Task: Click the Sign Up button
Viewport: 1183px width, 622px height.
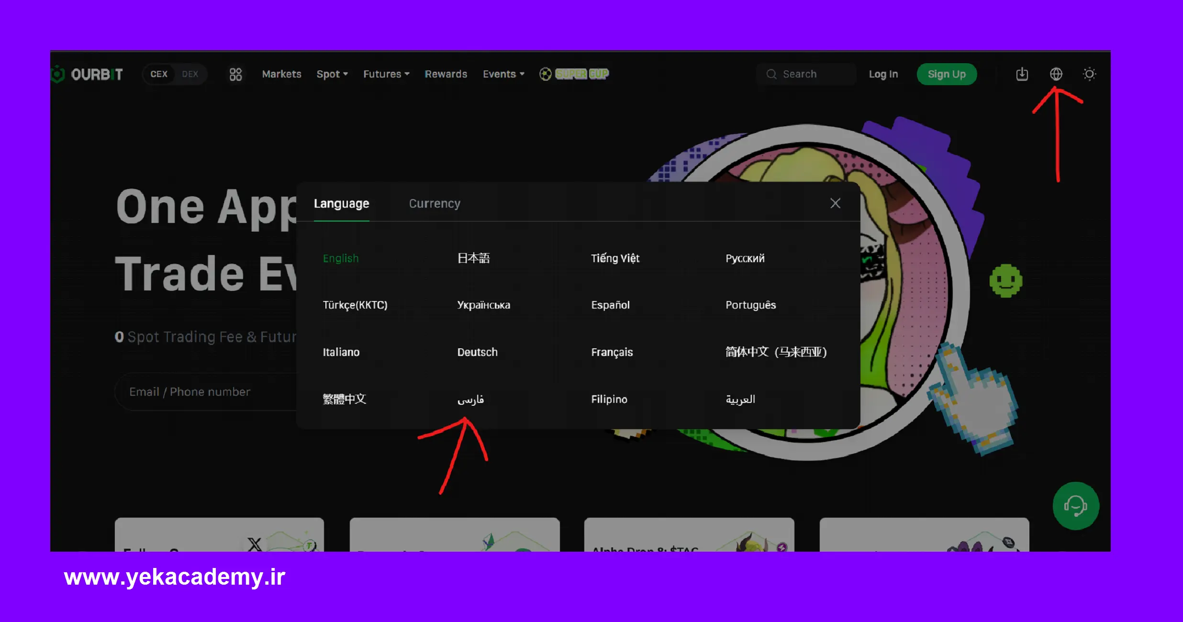Action: tap(946, 74)
